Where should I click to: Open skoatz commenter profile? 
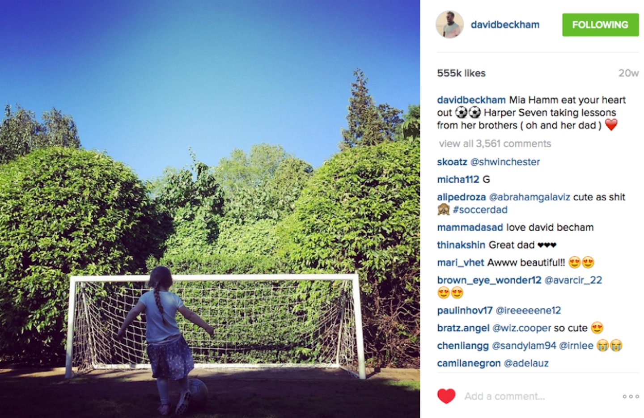[x=452, y=162]
